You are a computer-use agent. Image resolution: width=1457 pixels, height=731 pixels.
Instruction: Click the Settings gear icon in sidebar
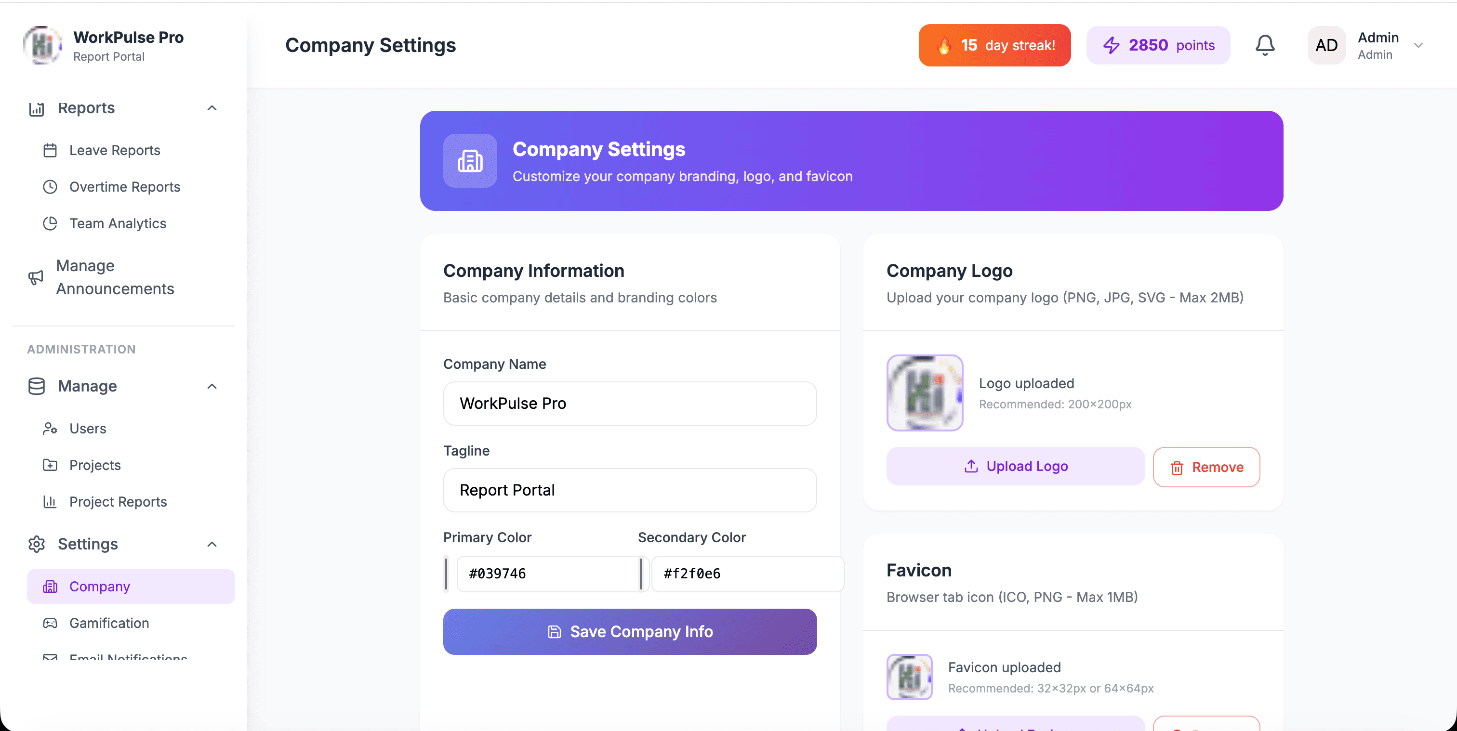[x=37, y=544]
